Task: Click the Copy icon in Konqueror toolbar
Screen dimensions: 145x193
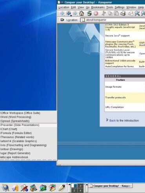Action: (x=110, y=13)
